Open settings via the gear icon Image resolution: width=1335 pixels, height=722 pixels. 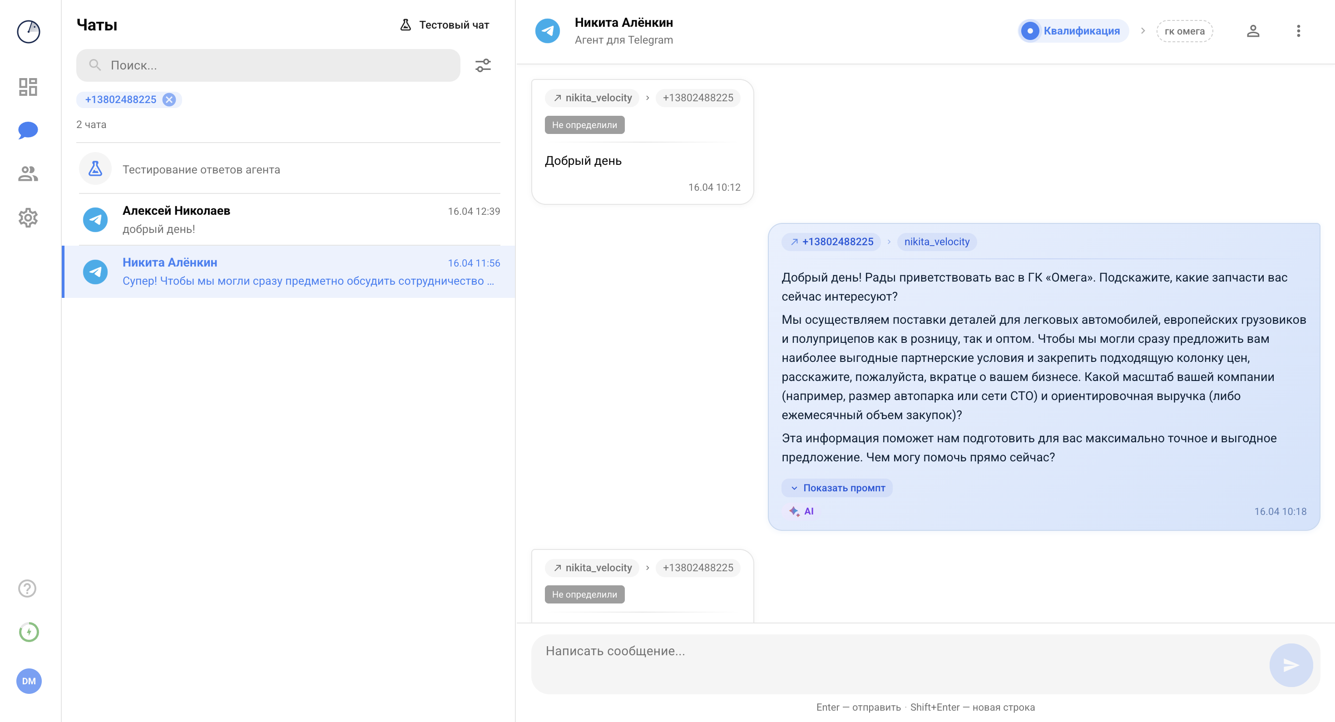(28, 218)
